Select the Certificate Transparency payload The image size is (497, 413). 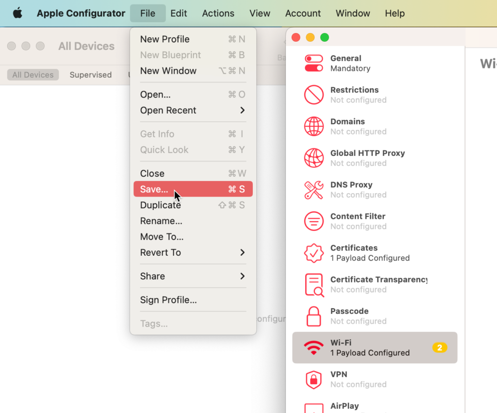pos(379,284)
